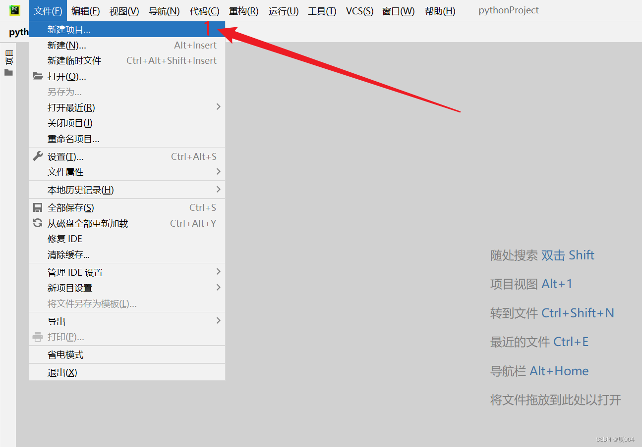The image size is (642, 447).
Task: Open the 工具(T) menu
Action: tap(322, 11)
